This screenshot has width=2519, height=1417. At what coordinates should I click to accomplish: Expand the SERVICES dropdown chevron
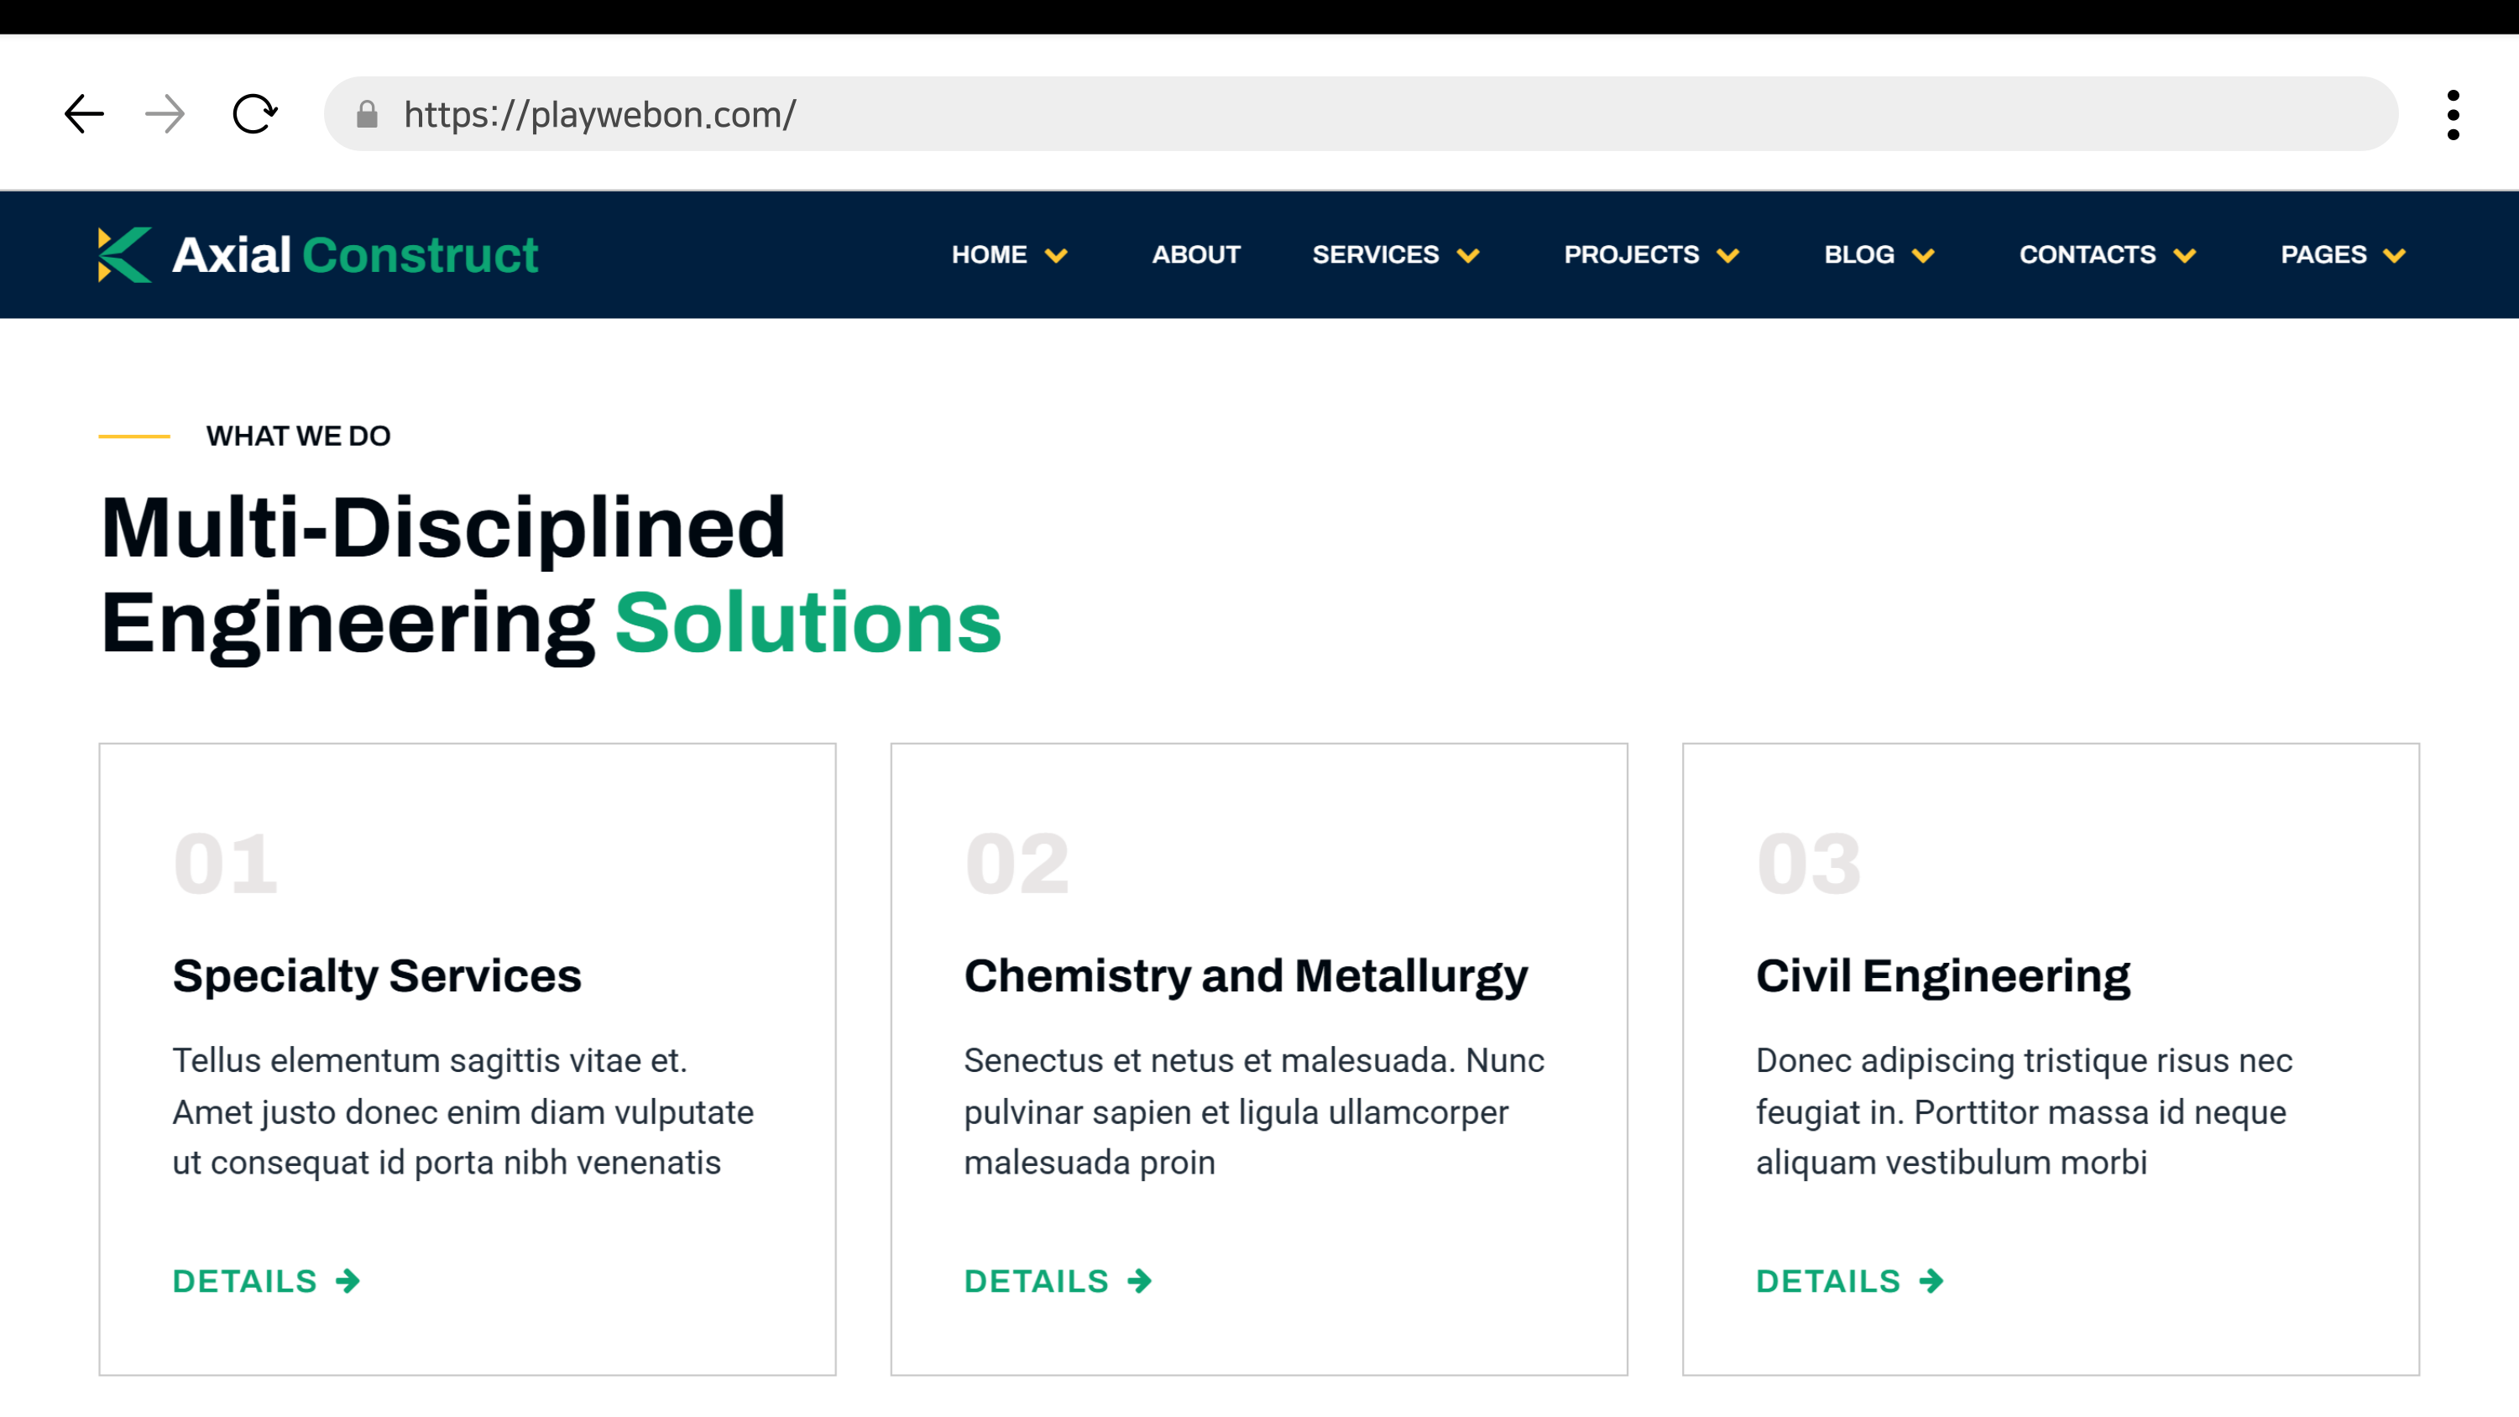(1468, 256)
